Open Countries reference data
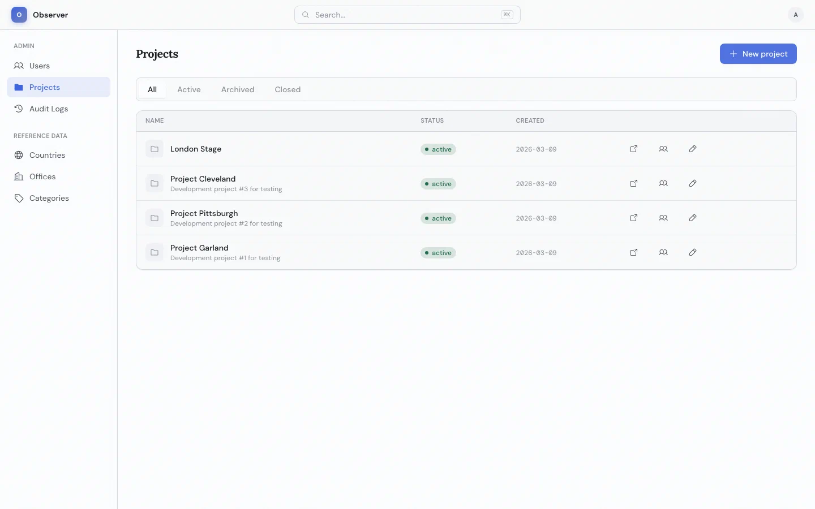 pyautogui.click(x=58, y=155)
